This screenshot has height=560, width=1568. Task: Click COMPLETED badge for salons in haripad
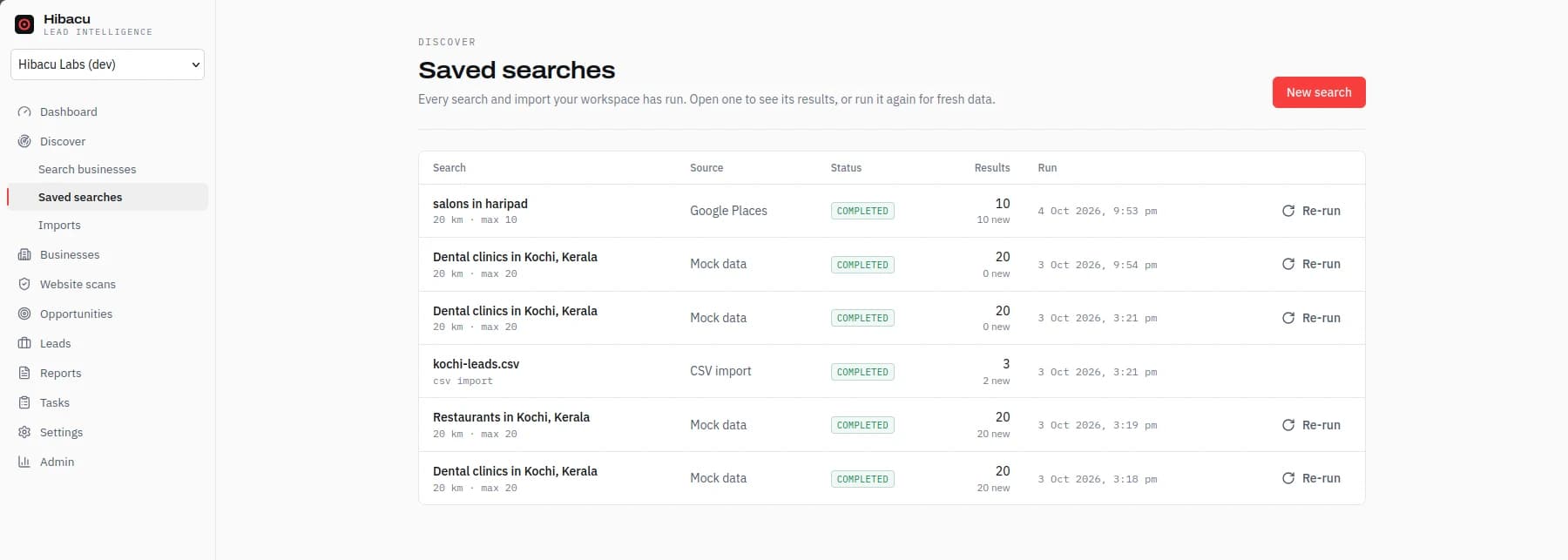(862, 211)
